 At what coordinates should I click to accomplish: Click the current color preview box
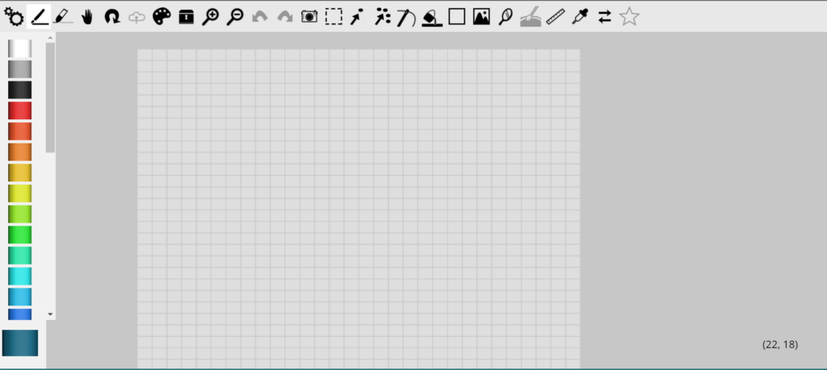click(x=20, y=343)
